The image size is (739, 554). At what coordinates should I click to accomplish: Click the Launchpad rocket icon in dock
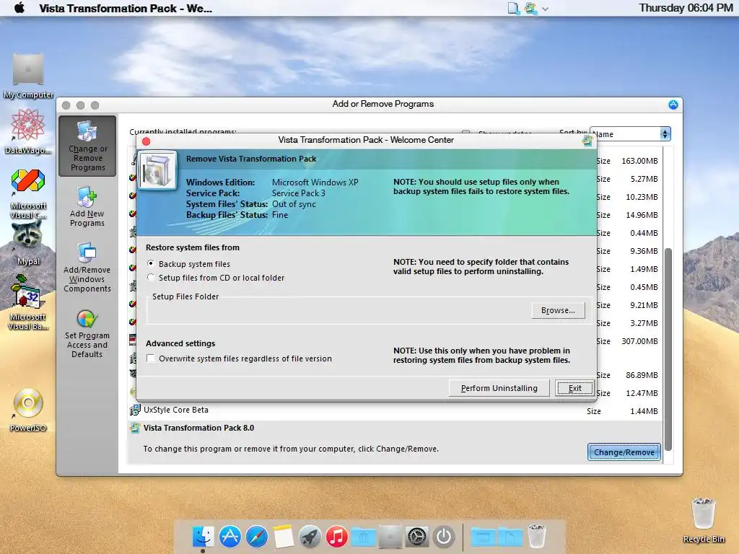310,537
